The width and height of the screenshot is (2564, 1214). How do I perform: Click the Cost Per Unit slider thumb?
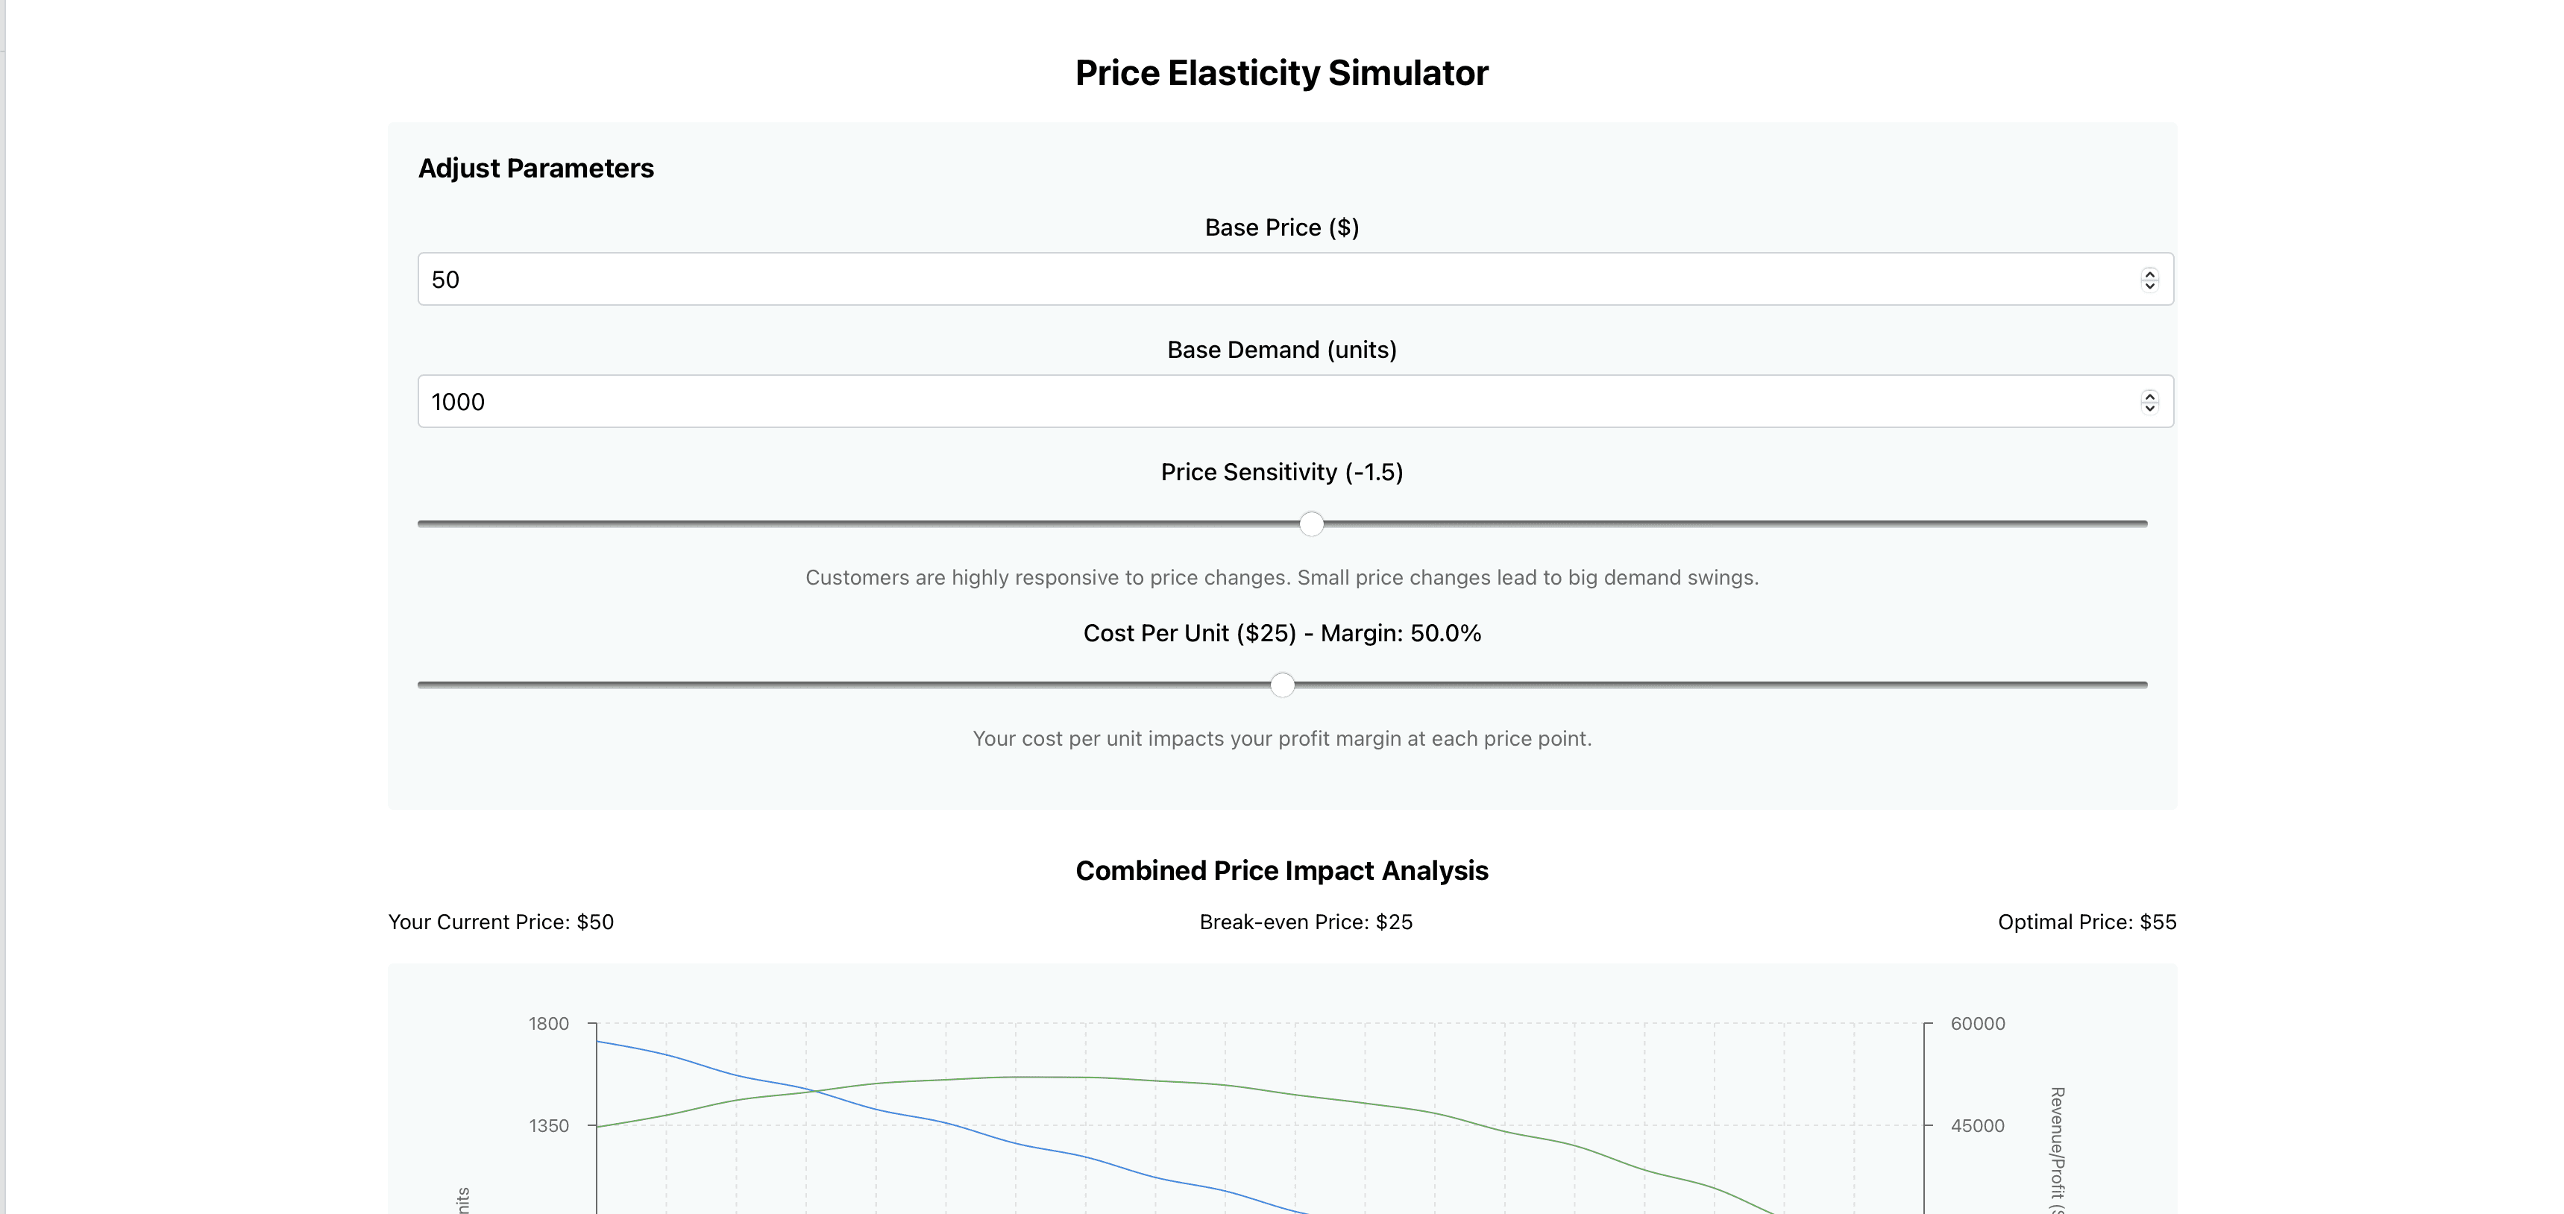click(1282, 685)
